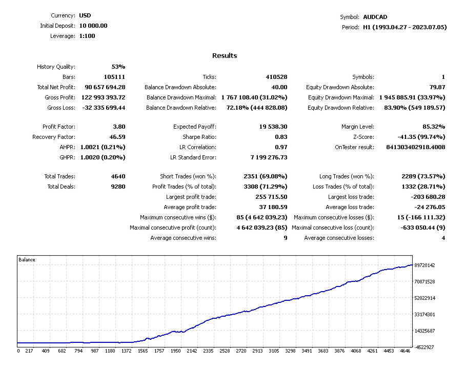Select the chart y-axis value -4522927
Image resolution: width=465 pixels, height=369 pixels.
coord(424,347)
